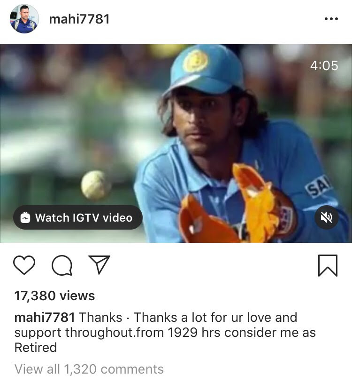This screenshot has height=383, width=352.
Task: Unmute the video with speaker icon
Action: [327, 217]
